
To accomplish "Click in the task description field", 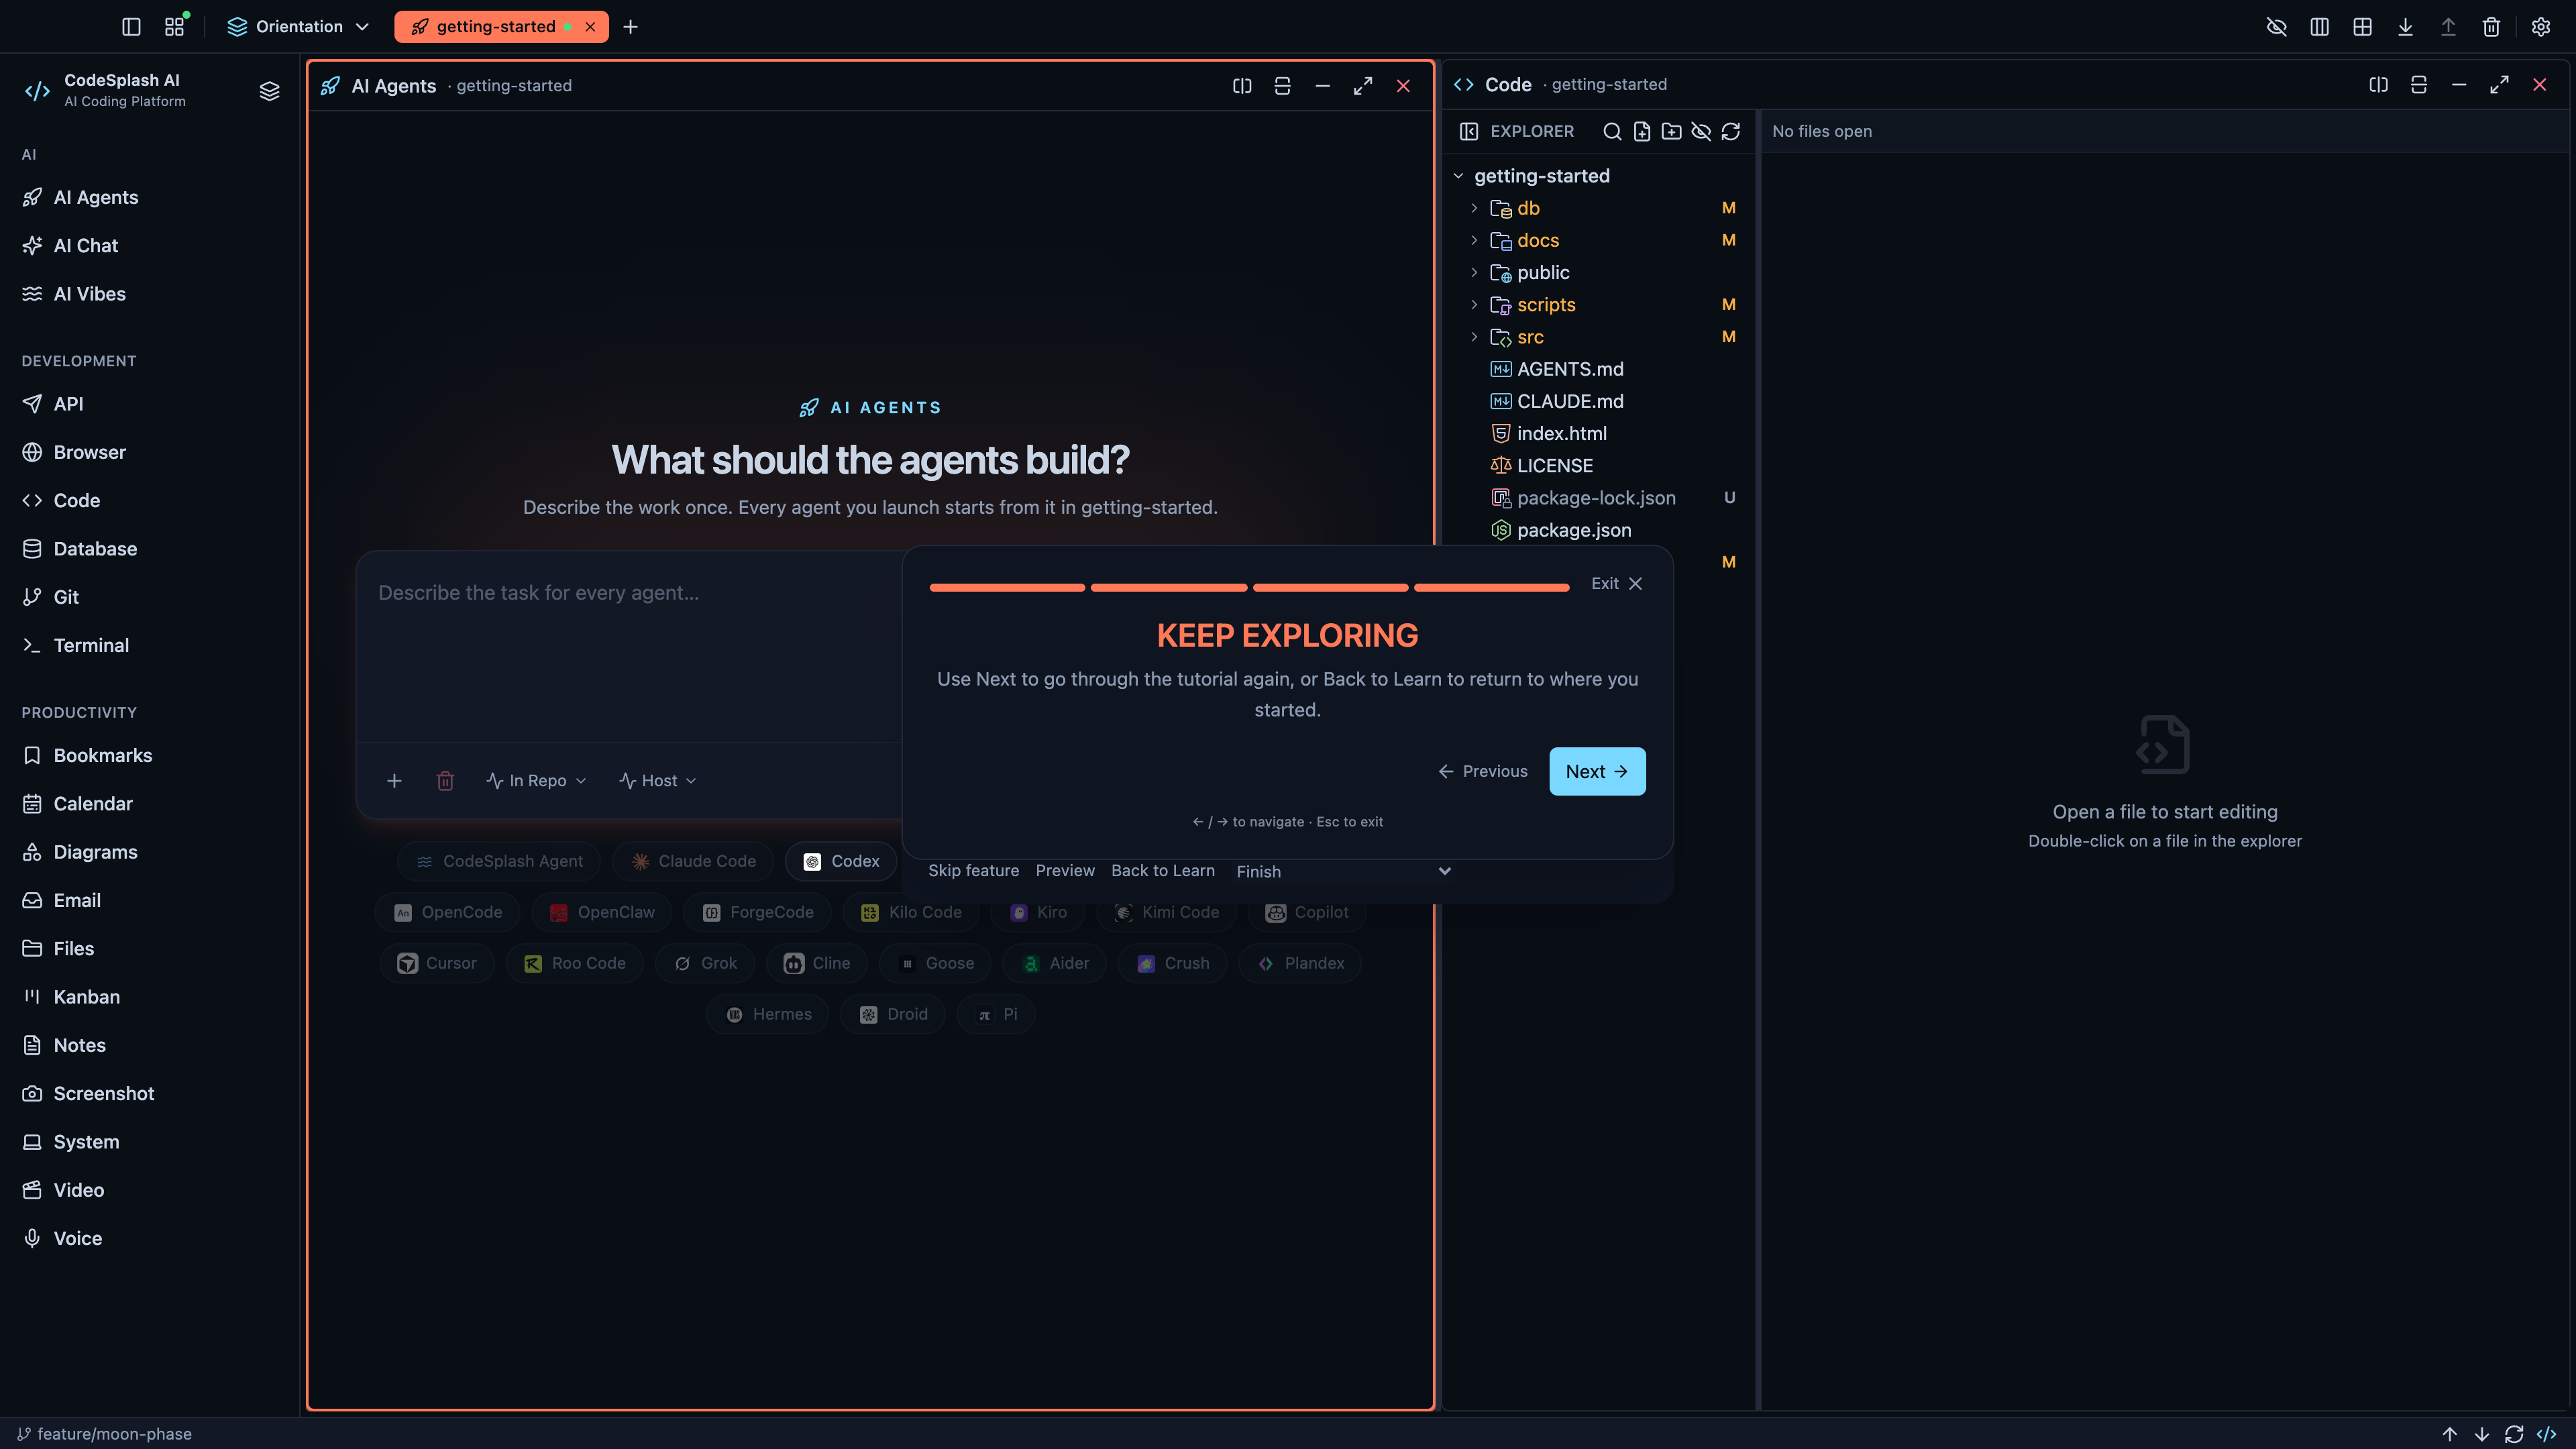I will [x=630, y=647].
